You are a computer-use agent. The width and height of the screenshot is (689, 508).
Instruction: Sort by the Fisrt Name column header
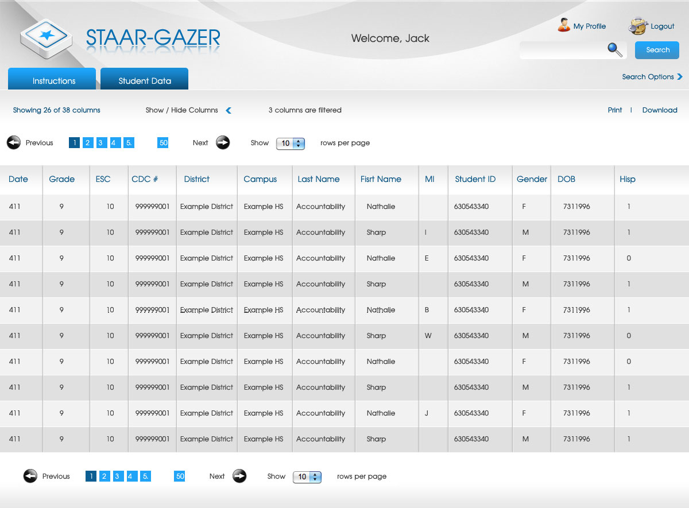pos(381,179)
